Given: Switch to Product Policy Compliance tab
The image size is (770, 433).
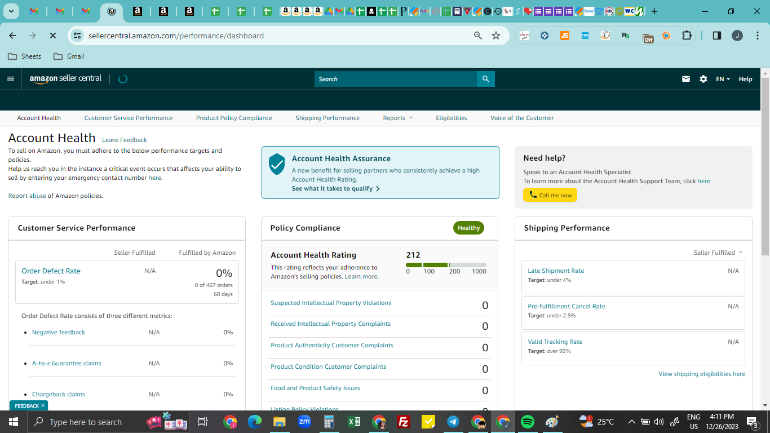Looking at the screenshot, I should [x=234, y=118].
